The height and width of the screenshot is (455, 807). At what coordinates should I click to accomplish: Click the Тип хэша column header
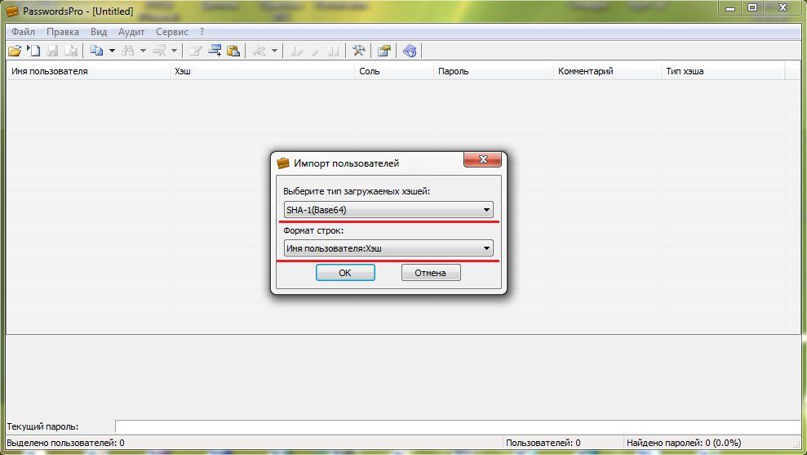tap(723, 71)
